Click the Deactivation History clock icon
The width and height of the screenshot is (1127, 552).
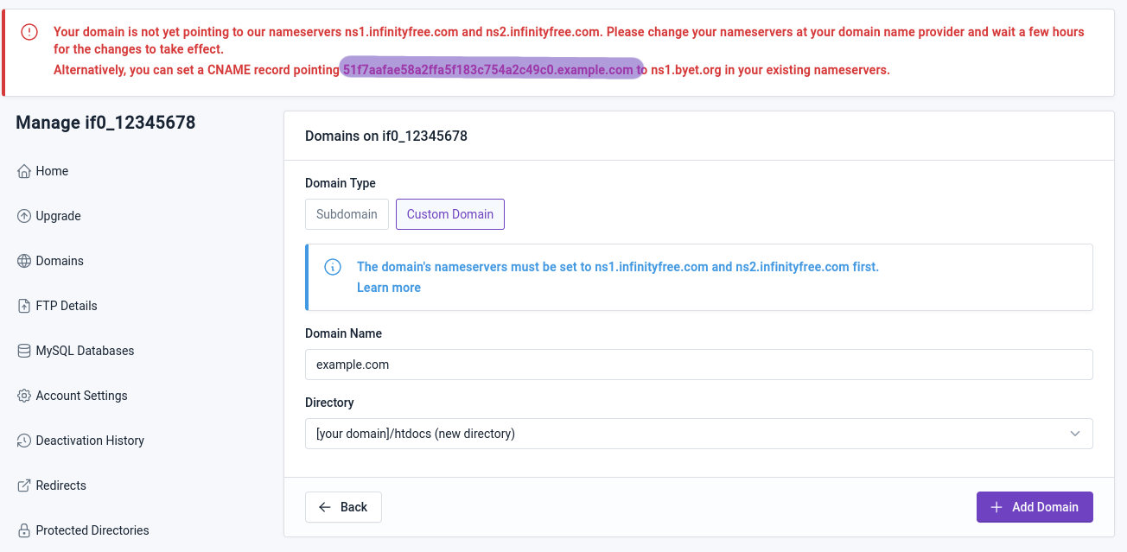pos(24,441)
